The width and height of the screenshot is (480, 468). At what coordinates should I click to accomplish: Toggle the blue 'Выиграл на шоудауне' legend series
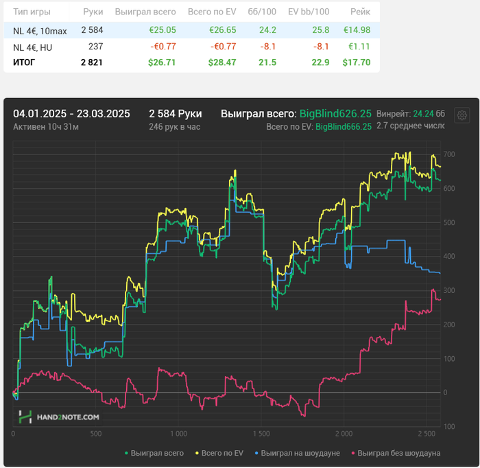tap(297, 453)
